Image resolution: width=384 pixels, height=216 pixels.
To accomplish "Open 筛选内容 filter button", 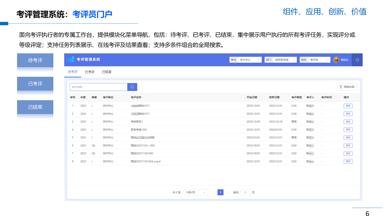I will pyautogui.click(x=347, y=87).
